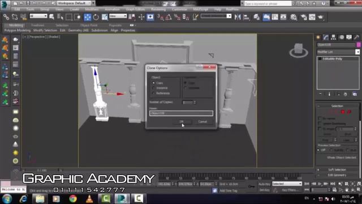Activate the Select and Rotate tool
The height and width of the screenshot is (204, 362).
pos(96,17)
